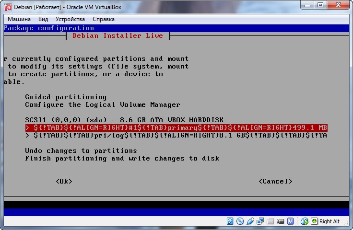Click the video capture camera icon
The height and width of the screenshot is (230, 353).
point(280,221)
